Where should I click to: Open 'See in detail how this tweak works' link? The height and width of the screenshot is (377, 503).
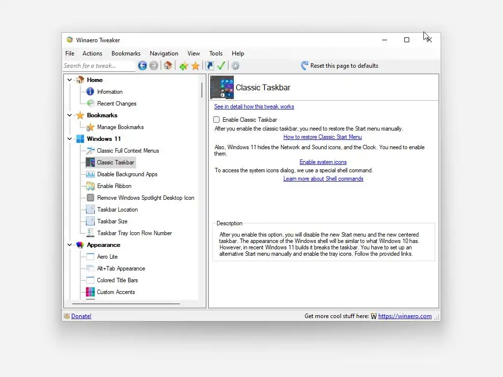(x=254, y=107)
